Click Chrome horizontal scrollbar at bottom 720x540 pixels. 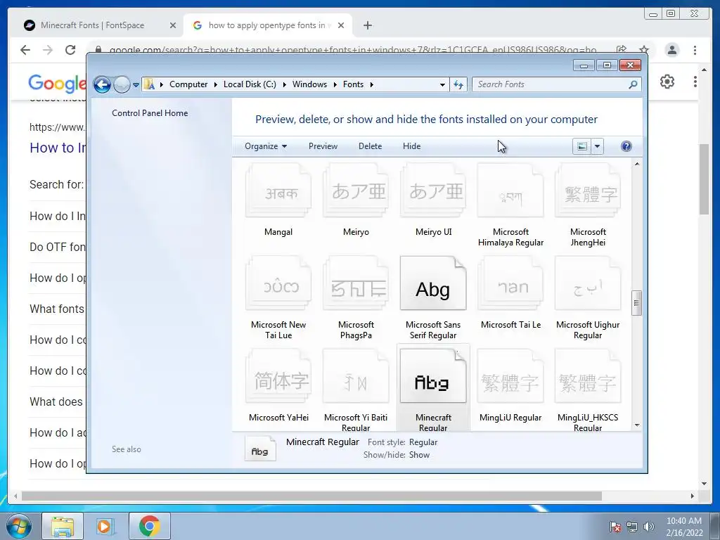pyautogui.click(x=311, y=496)
